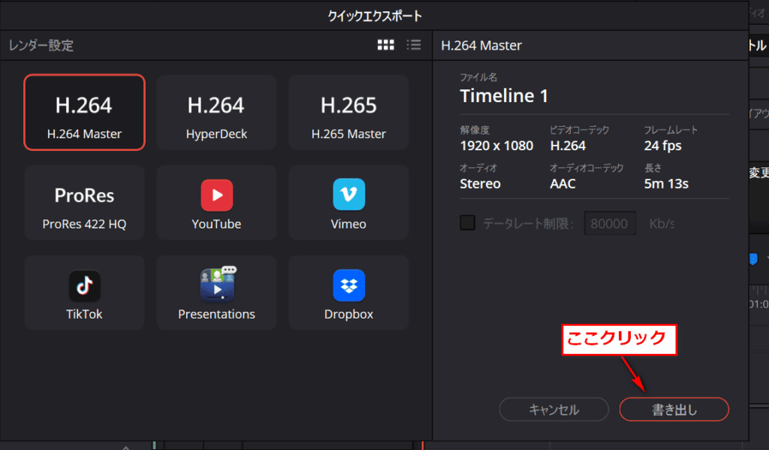Choose the Presentations export preset

[216, 292]
